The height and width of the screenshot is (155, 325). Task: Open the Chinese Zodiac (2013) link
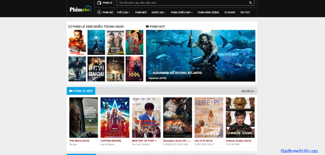pos(238,141)
